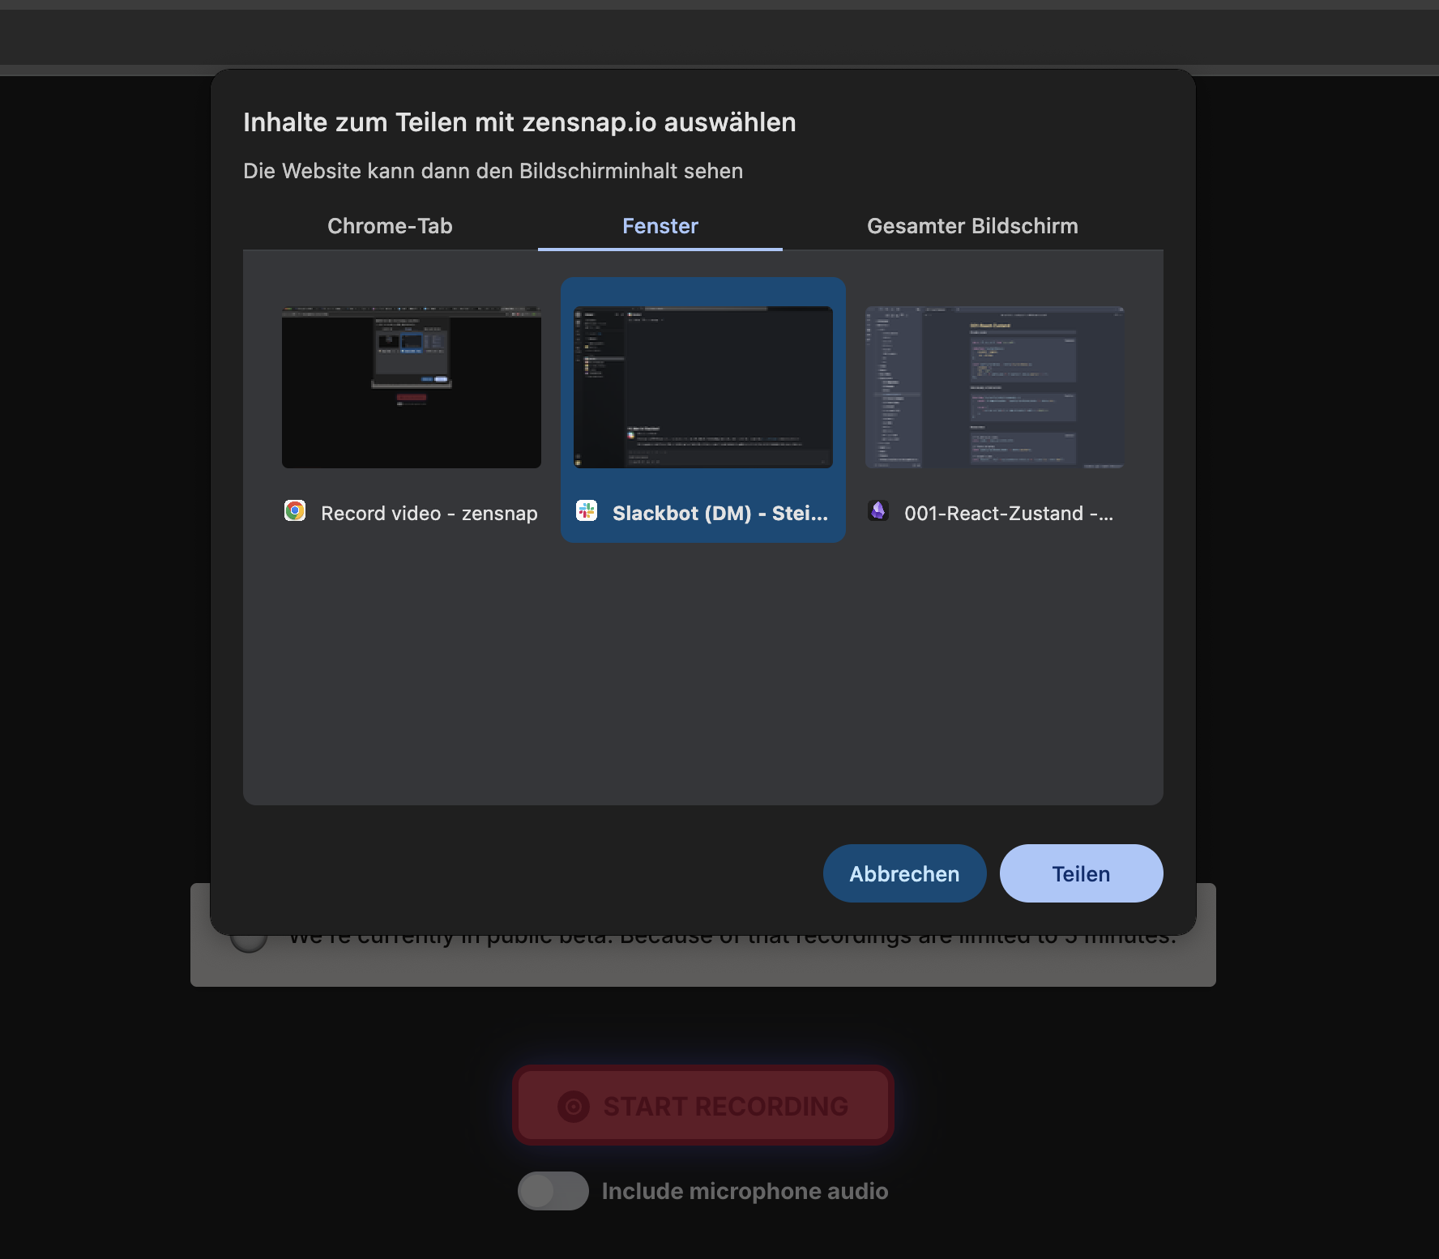Click the 'Include microphone audio' label text
This screenshot has height=1259, width=1439.
[745, 1191]
